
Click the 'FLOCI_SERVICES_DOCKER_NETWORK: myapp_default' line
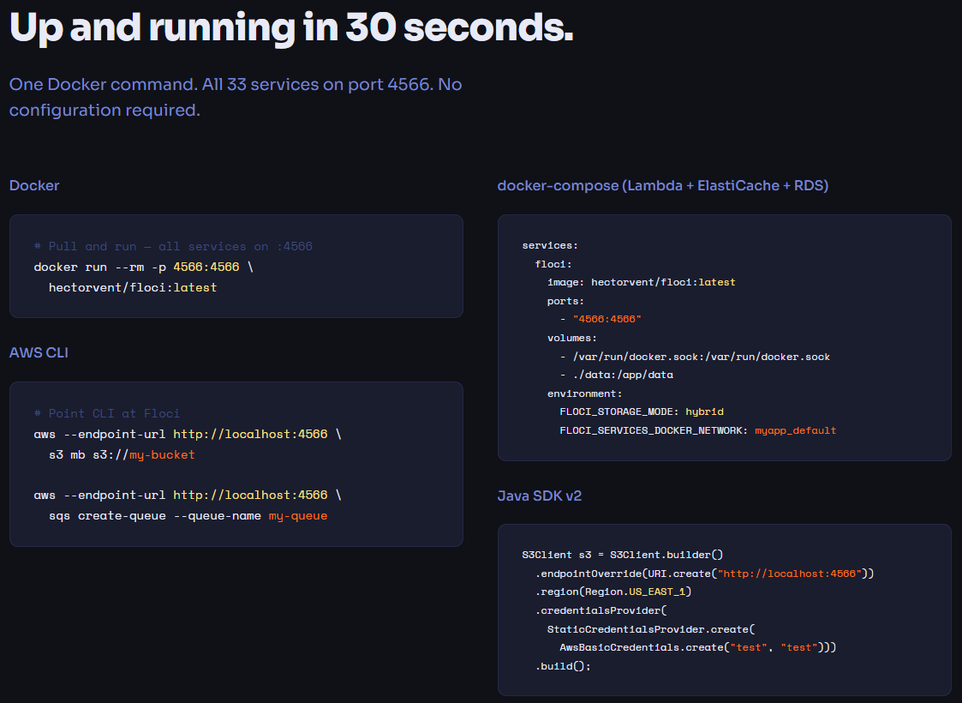coord(697,430)
